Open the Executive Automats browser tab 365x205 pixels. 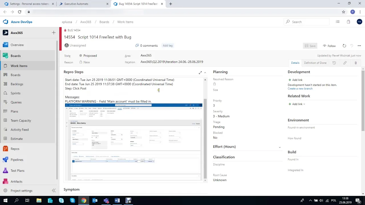[x=76, y=4]
